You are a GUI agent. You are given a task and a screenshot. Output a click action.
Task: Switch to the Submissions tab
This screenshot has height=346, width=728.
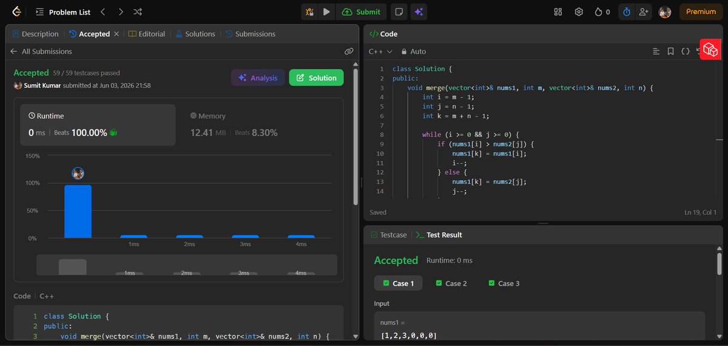coord(250,34)
